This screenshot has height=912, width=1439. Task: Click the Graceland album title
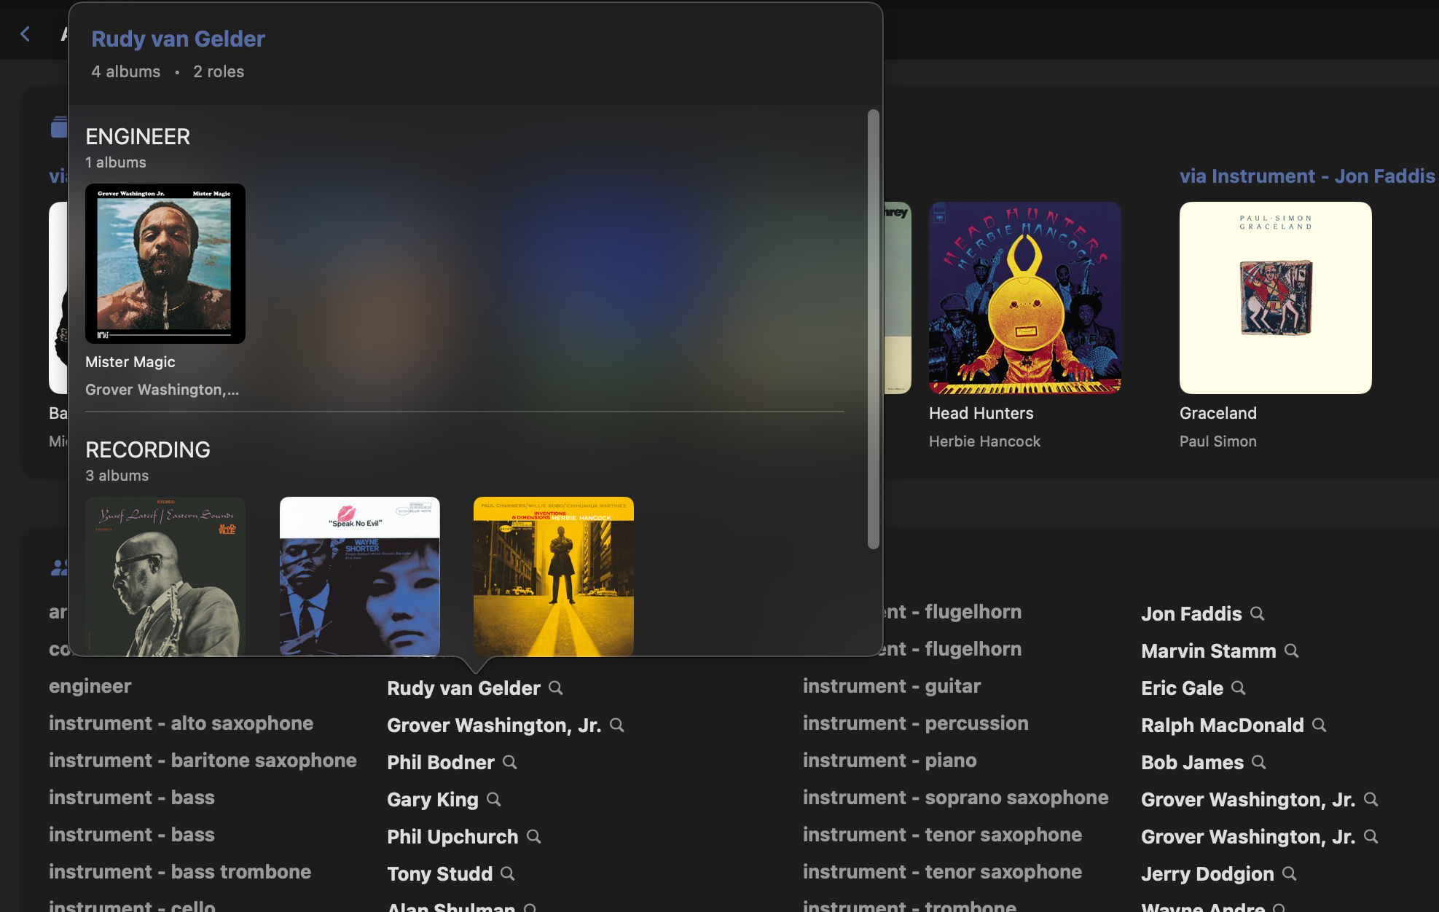[x=1218, y=413]
